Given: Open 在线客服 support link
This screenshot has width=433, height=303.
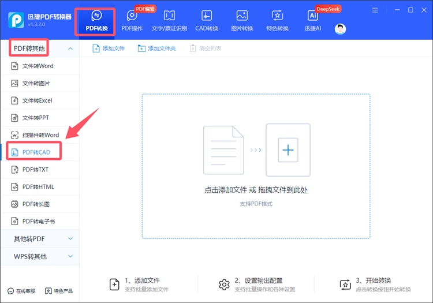Looking at the screenshot, I should pos(21,291).
